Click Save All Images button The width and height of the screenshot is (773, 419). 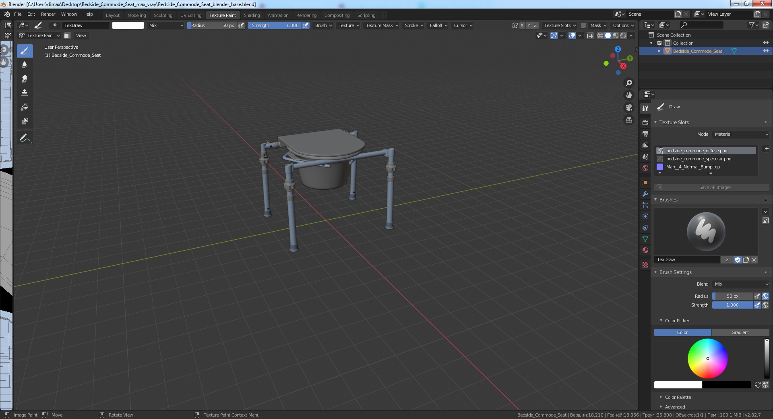pyautogui.click(x=712, y=187)
